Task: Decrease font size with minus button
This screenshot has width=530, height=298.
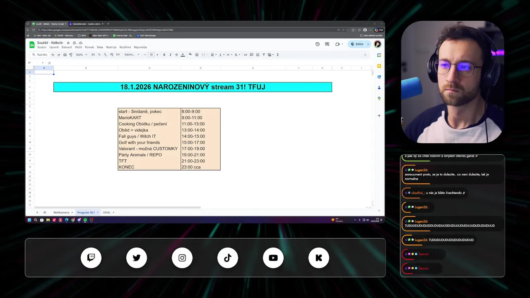Action: pyautogui.click(x=145, y=55)
